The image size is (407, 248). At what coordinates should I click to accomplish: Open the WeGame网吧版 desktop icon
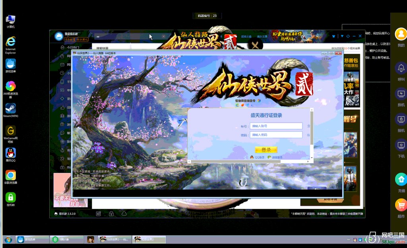(x=10, y=134)
